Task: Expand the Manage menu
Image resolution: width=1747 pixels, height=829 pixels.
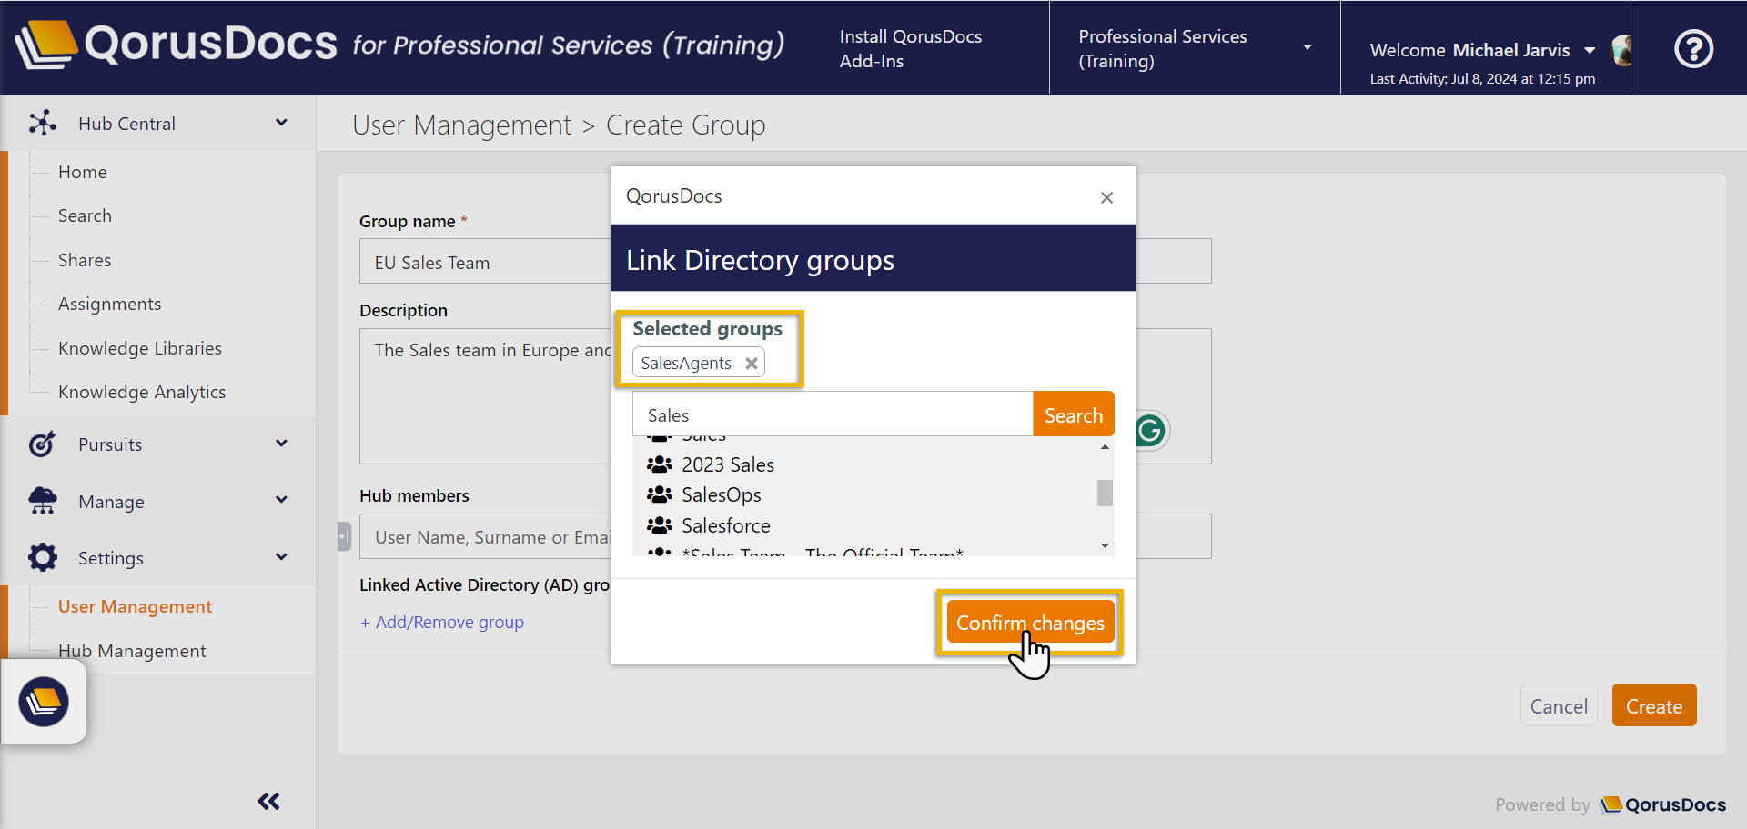Action: [281, 500]
